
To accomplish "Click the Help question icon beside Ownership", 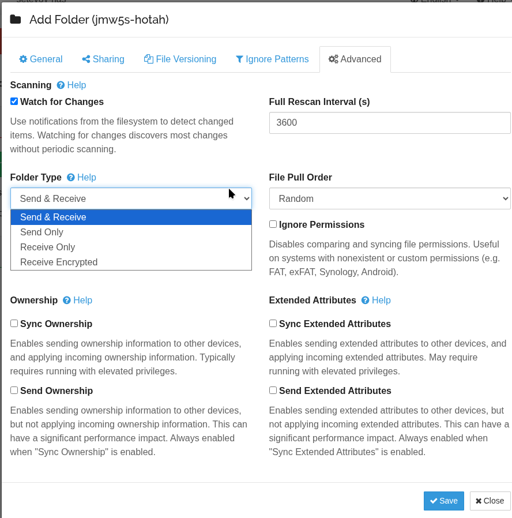I will tap(67, 301).
